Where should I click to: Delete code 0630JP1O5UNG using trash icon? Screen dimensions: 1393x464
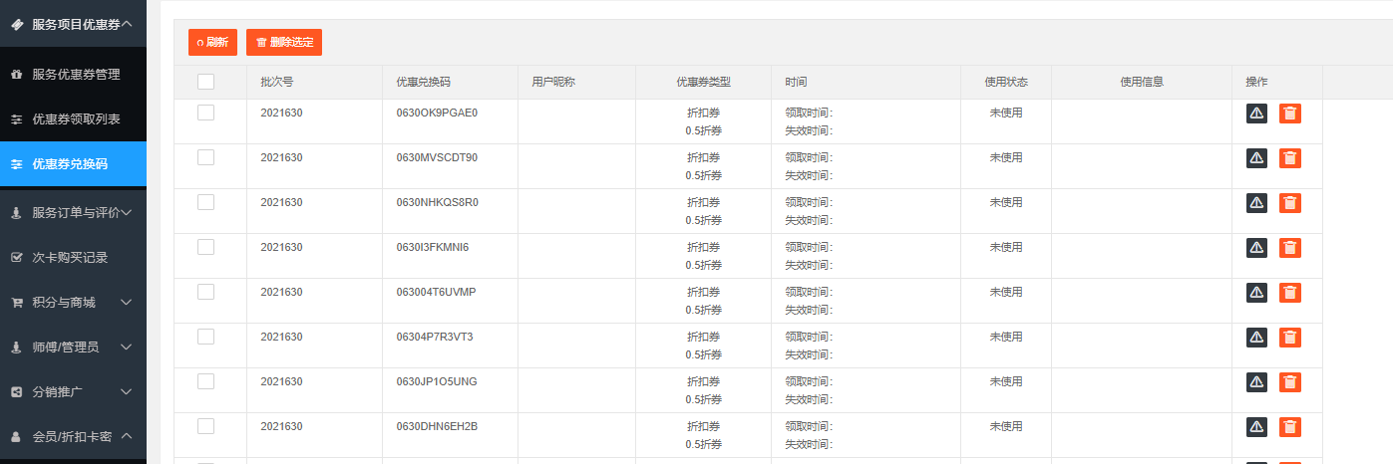click(1290, 382)
